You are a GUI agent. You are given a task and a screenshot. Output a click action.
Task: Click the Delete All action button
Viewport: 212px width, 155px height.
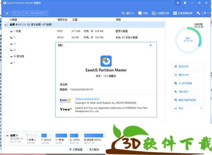pyautogui.click(x=188, y=66)
